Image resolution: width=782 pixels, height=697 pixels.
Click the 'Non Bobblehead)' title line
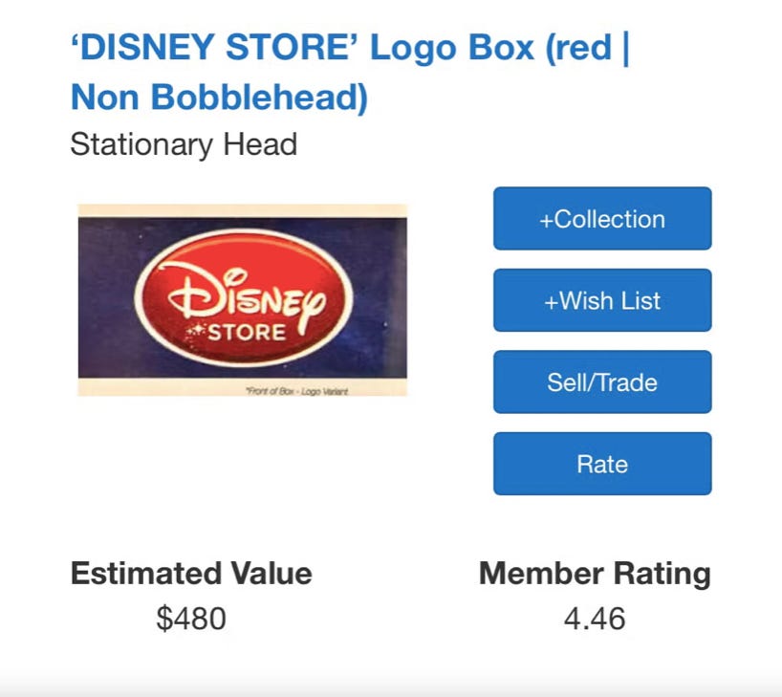(x=219, y=98)
